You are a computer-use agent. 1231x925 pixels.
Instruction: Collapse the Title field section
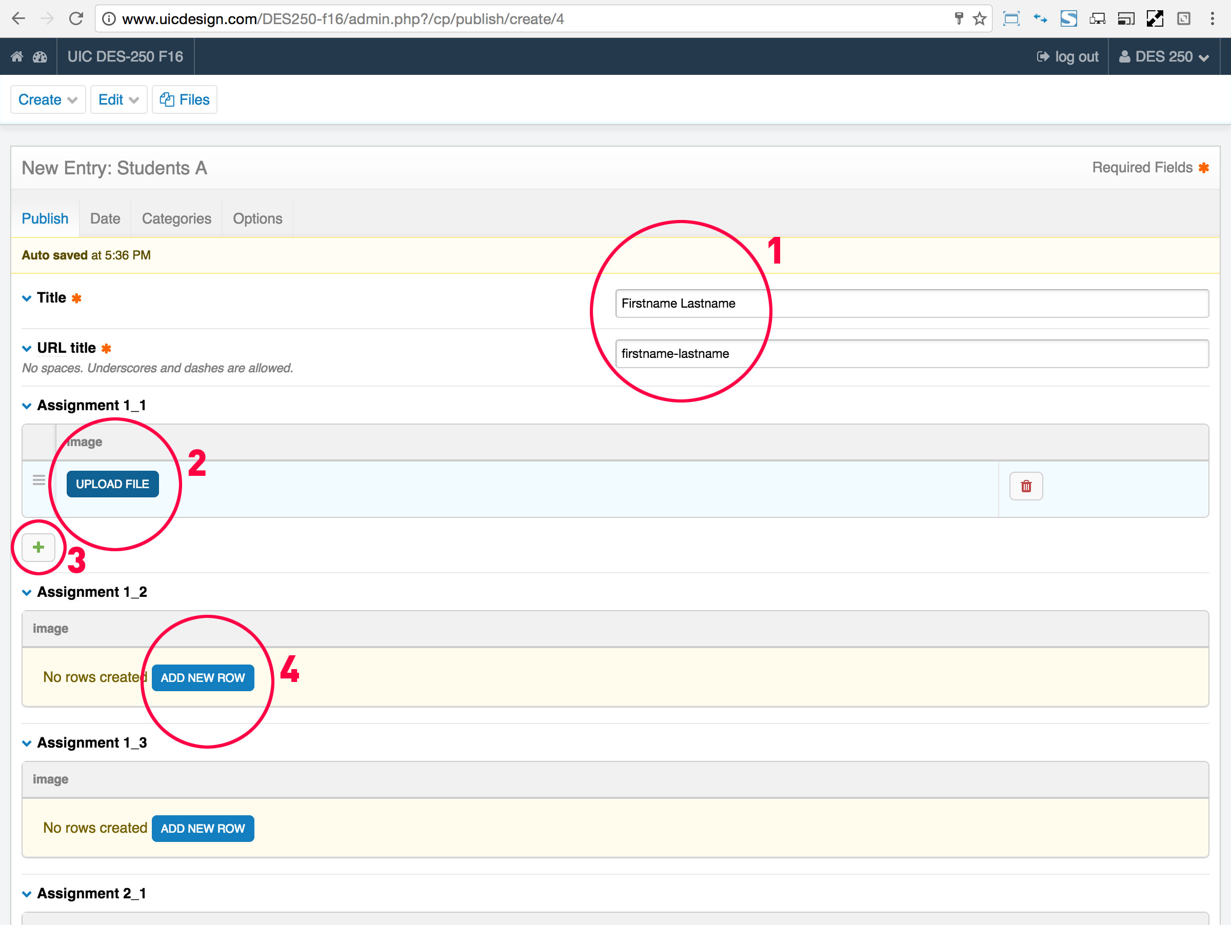pyautogui.click(x=26, y=298)
